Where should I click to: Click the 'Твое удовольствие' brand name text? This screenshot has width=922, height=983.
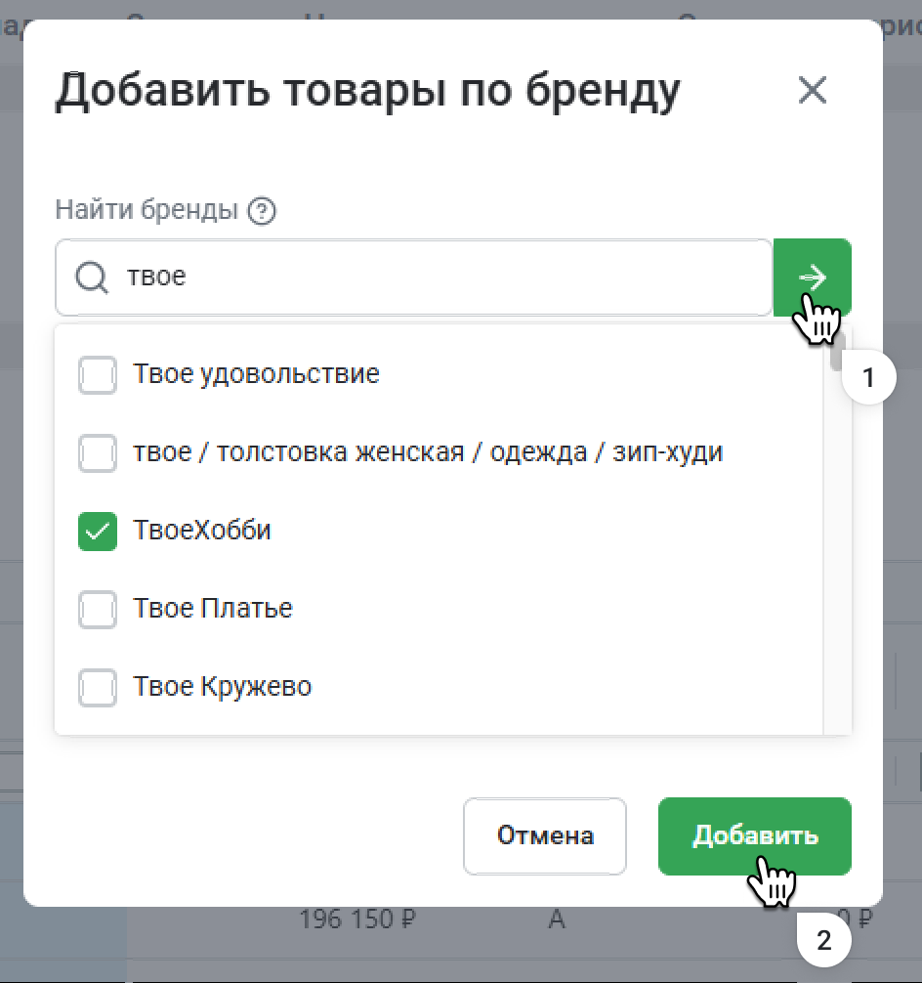tap(256, 373)
